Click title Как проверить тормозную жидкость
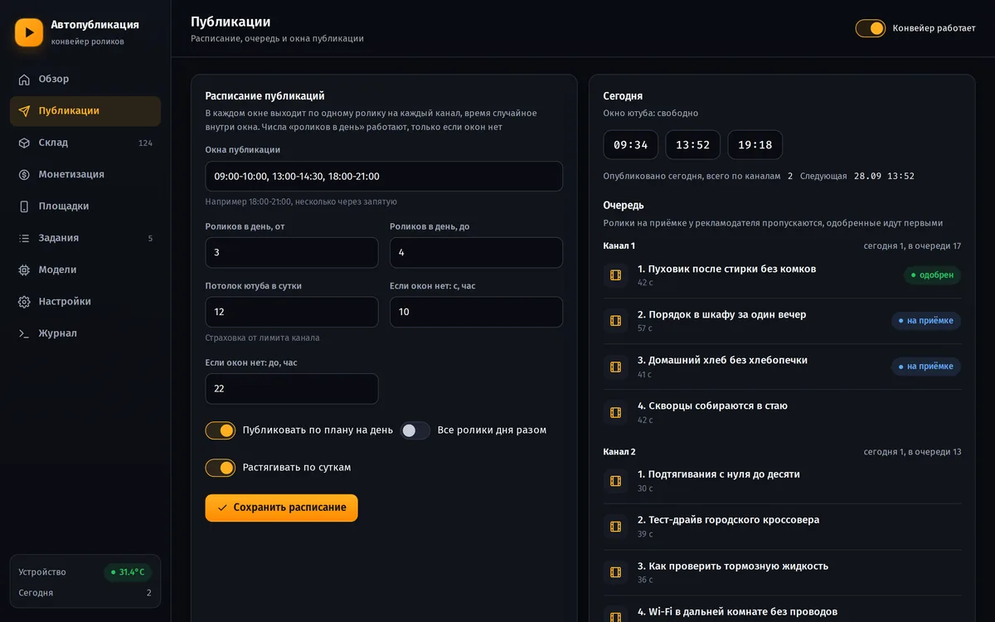Screen dimensions: 995x622 733,566
